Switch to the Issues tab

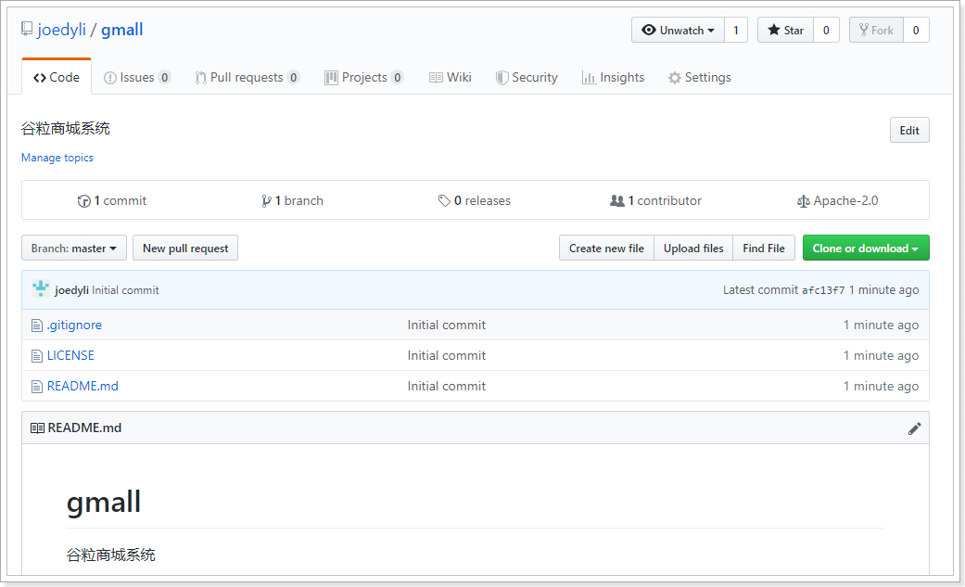pyautogui.click(x=136, y=78)
